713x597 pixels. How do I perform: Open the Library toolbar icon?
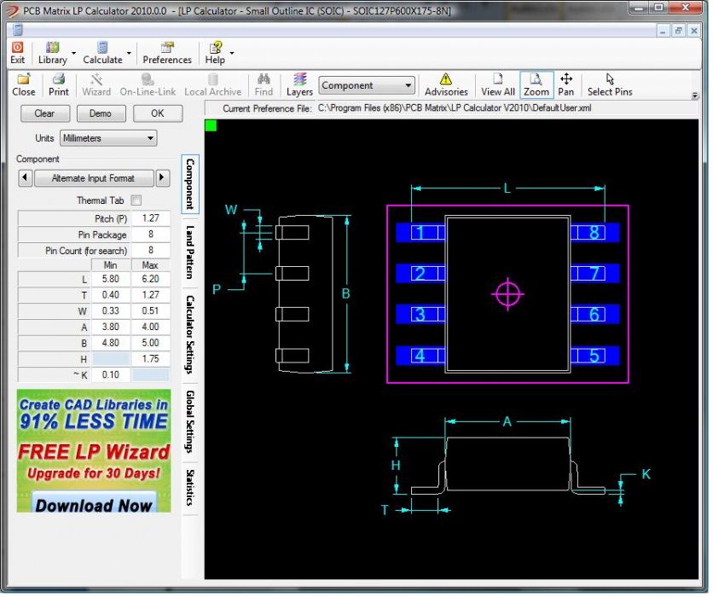pos(53,47)
